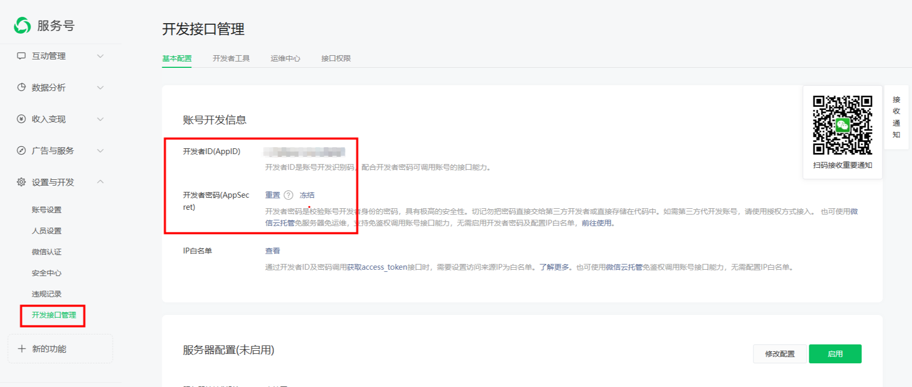The height and width of the screenshot is (387, 912).
Task: Click the 服务器配置(未启用) section title
Action: click(229, 350)
